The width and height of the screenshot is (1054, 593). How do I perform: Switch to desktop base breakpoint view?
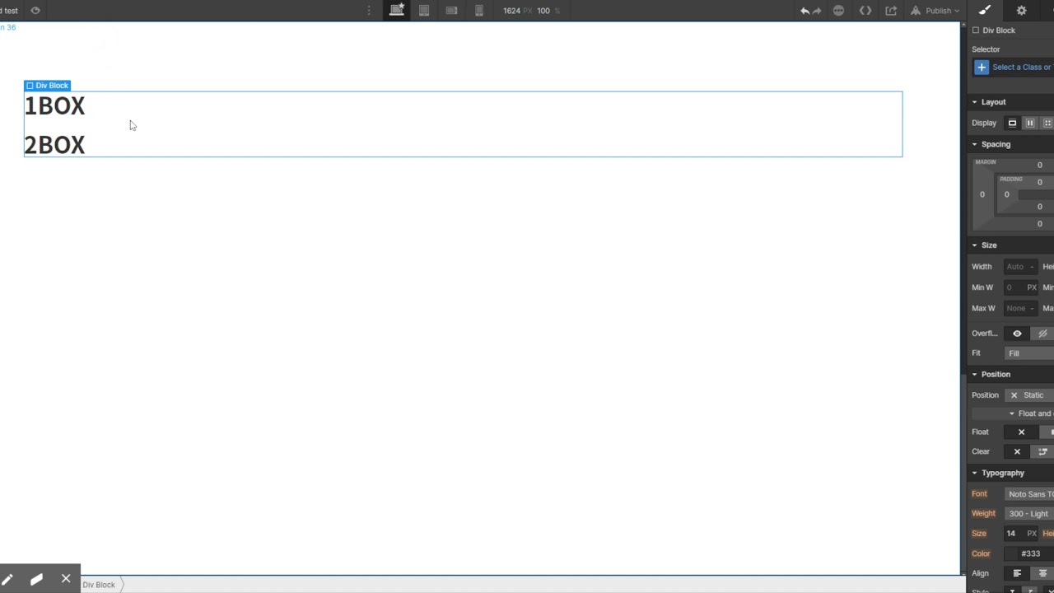point(397,11)
